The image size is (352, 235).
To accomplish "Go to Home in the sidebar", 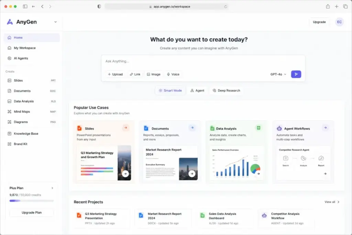I will click(x=32, y=38).
